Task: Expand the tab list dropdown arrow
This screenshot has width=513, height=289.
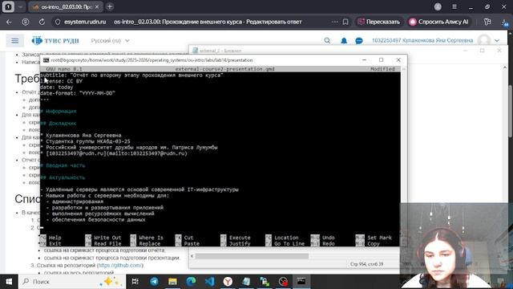Action: pos(20,6)
